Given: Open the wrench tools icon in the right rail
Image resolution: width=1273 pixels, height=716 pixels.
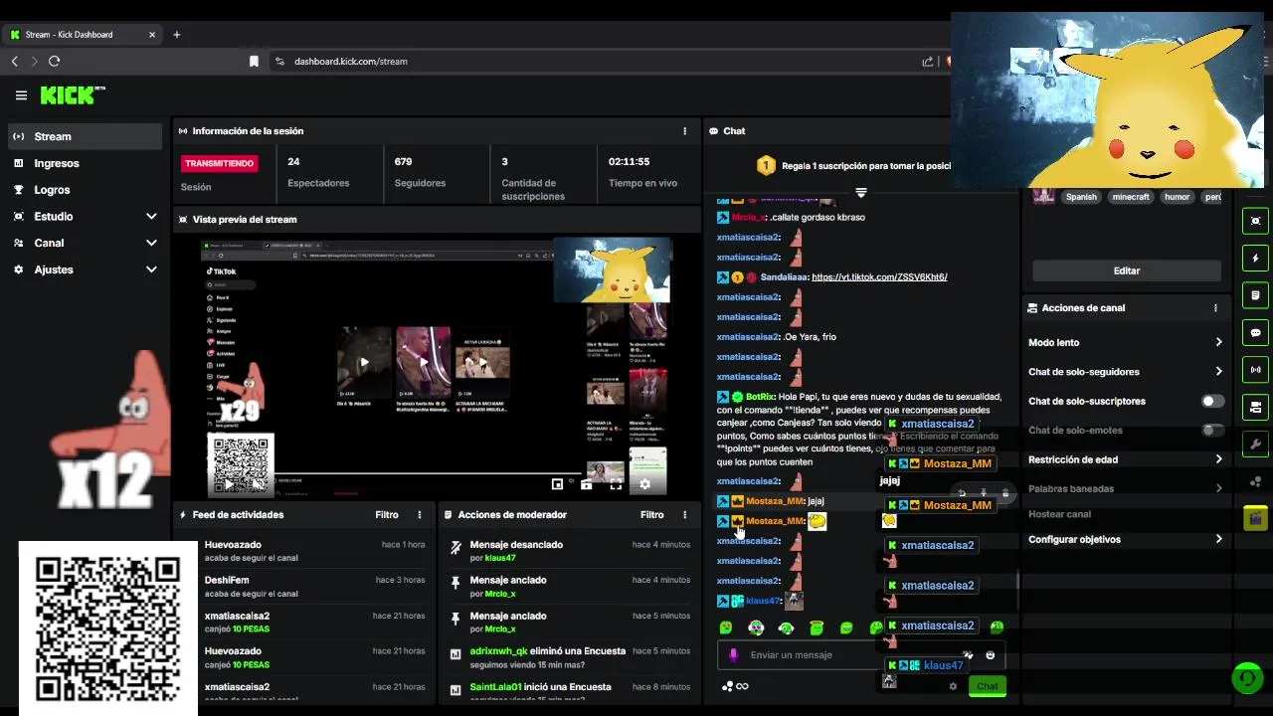Looking at the screenshot, I should click(1255, 445).
